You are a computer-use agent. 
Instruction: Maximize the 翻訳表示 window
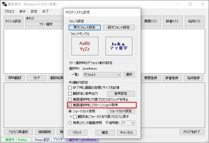pos(190,4)
